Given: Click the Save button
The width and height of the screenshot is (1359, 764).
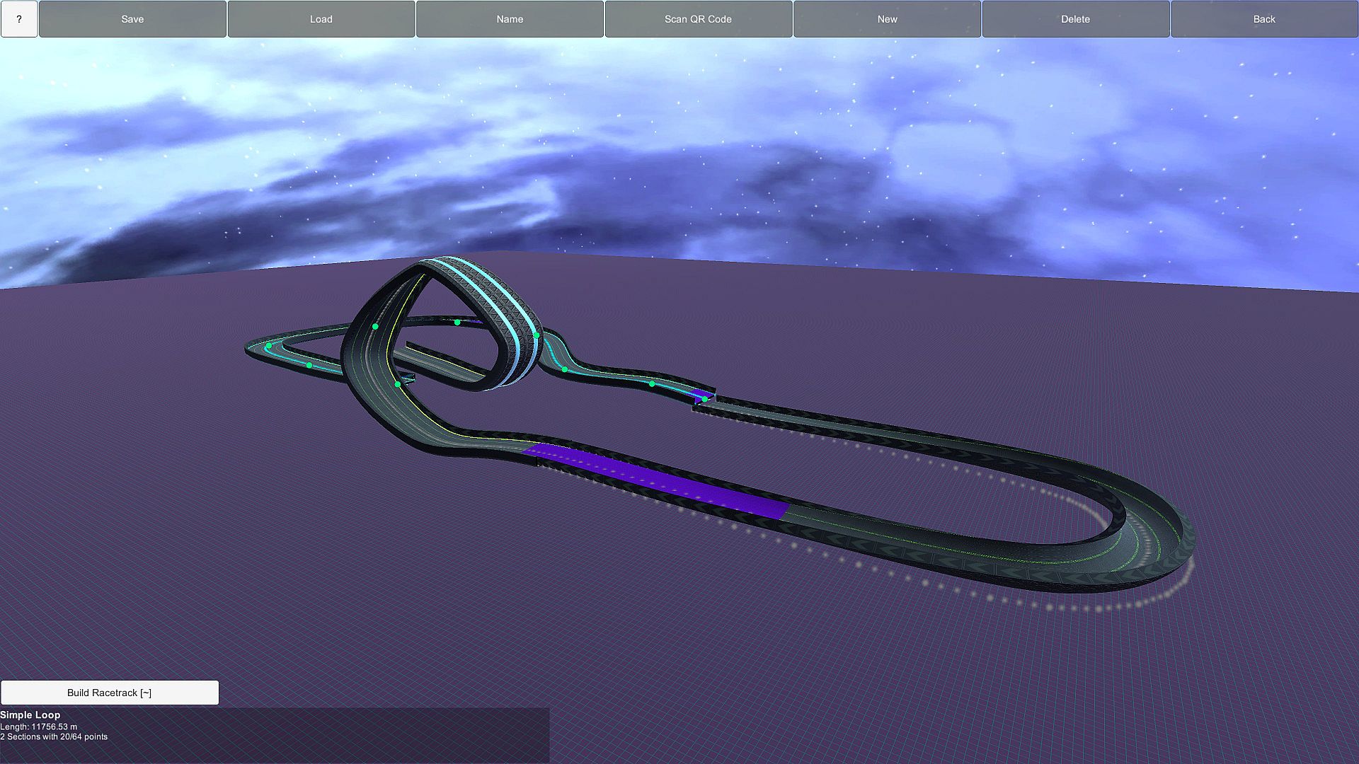Looking at the screenshot, I should coord(132,19).
